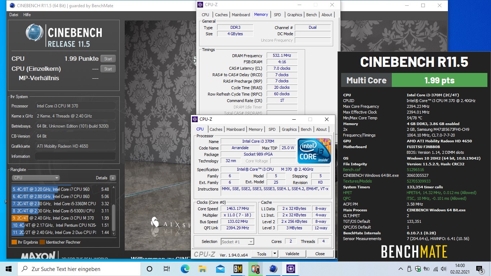Open Mail app from taskbar

pos(220,269)
